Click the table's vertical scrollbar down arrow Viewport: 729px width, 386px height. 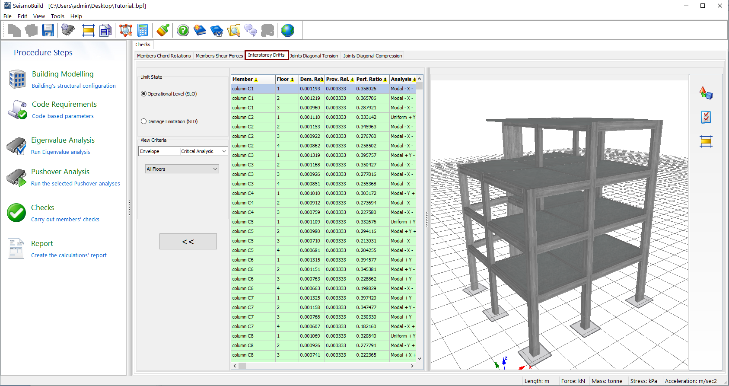[419, 358]
